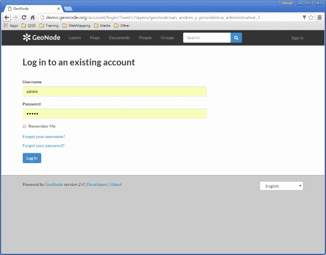Open the QGIS bookmarks folder
Image resolution: width=326 pixels, height=255 pixels.
click(29, 26)
